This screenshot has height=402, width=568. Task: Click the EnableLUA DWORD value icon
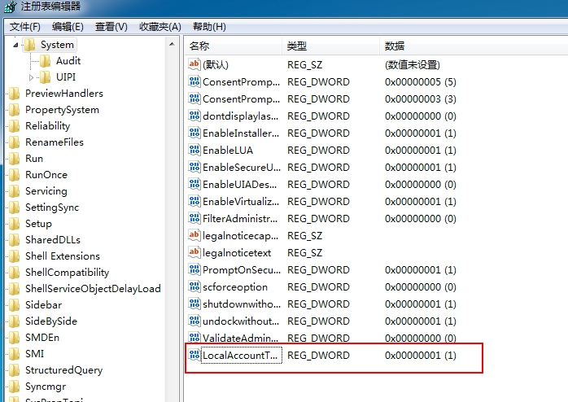[194, 151]
